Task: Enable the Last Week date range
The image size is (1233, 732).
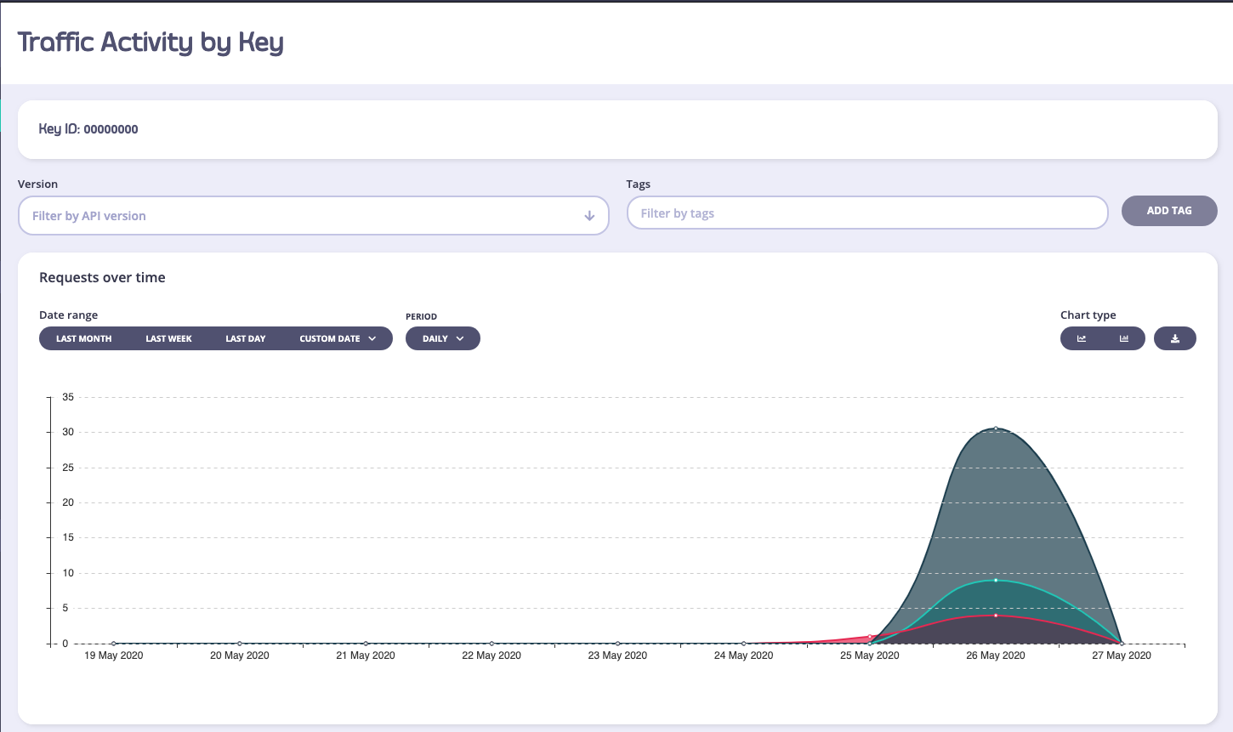Action: (168, 338)
